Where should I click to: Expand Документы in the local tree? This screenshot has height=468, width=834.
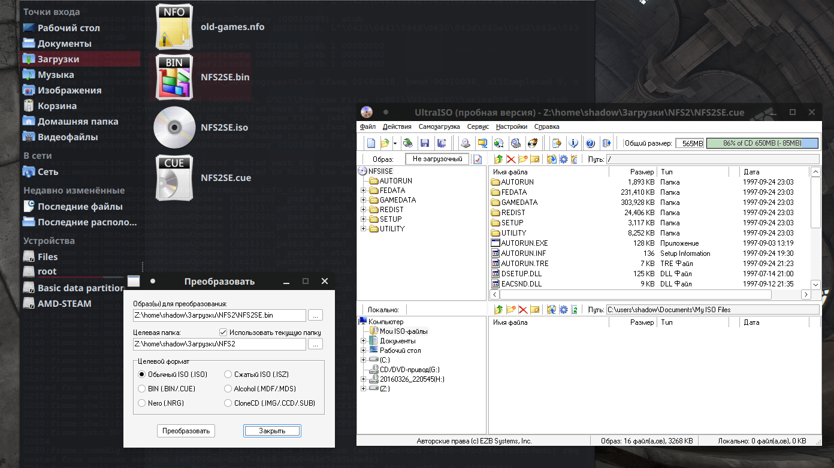pos(363,341)
